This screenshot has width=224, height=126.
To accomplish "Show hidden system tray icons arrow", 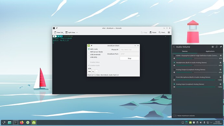I will (211, 122).
